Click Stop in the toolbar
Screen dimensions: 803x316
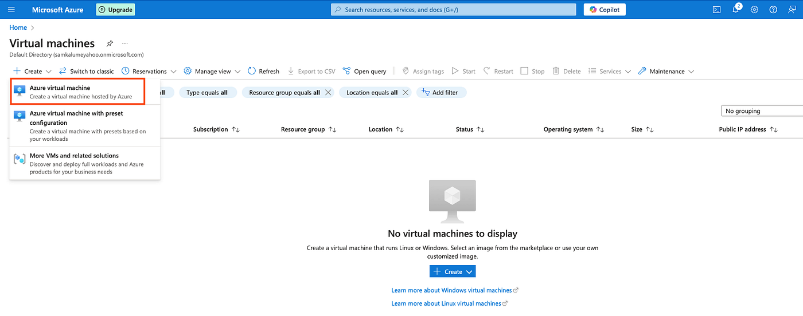click(532, 72)
